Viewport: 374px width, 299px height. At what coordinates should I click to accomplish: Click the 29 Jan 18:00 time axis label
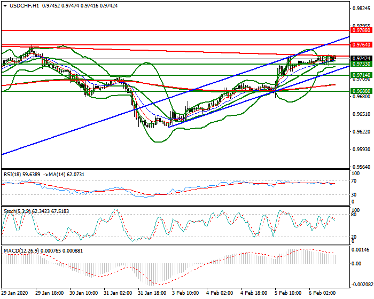(49, 293)
